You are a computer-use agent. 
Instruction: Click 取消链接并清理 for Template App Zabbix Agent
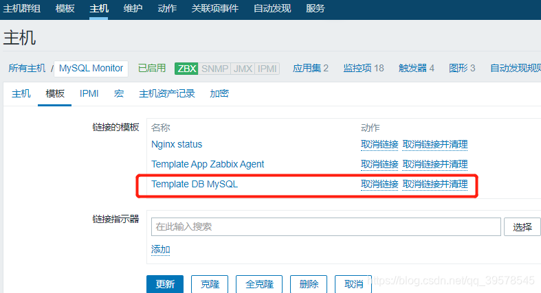coord(435,165)
